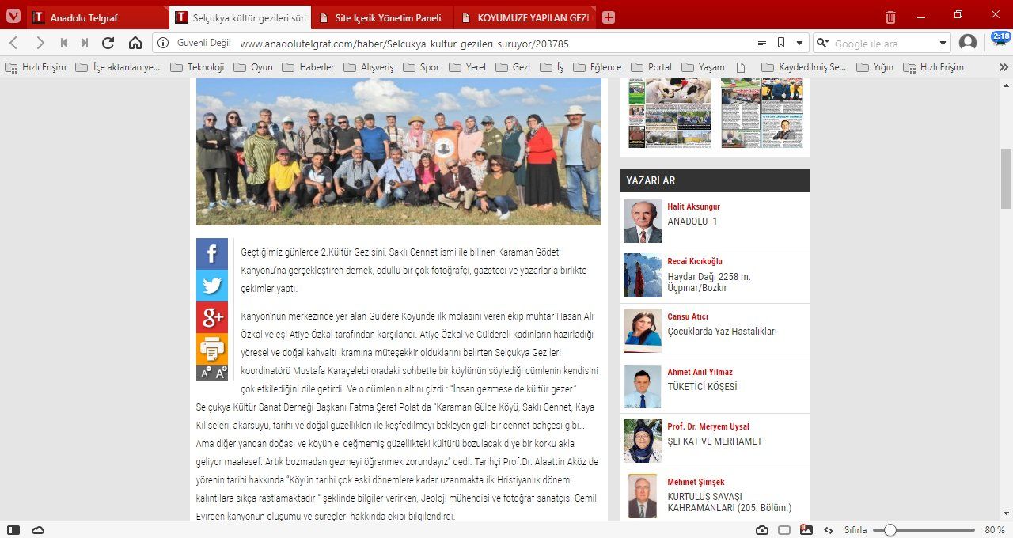
Task: Share the article on Twitter
Action: tap(212, 286)
